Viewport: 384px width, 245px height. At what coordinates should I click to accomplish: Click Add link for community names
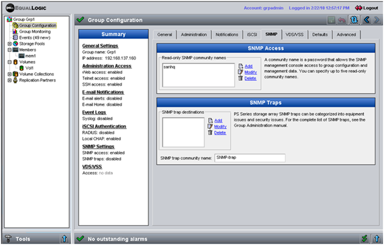248,66
